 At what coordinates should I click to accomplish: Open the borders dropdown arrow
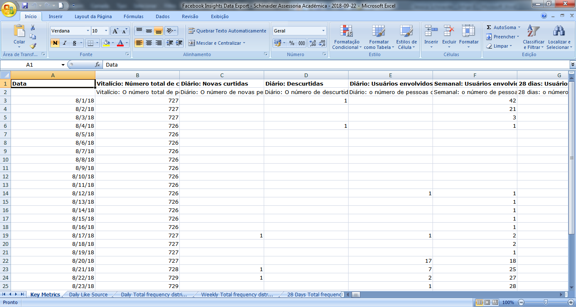point(97,43)
